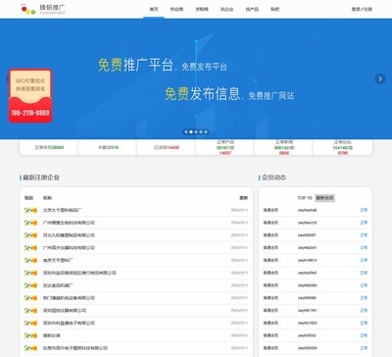Select the first banner carousel dot
This screenshot has height=357, width=392.
tap(186, 132)
